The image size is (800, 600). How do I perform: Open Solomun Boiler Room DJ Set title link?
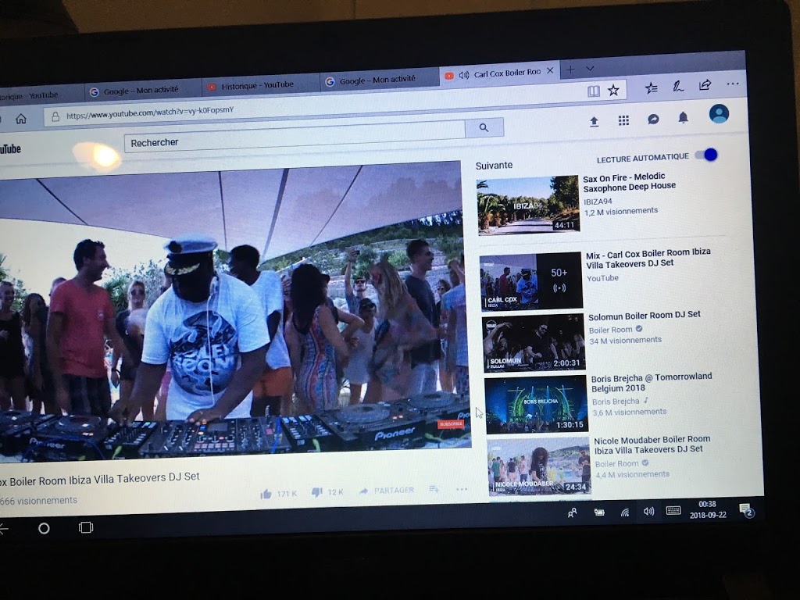pyautogui.click(x=645, y=315)
